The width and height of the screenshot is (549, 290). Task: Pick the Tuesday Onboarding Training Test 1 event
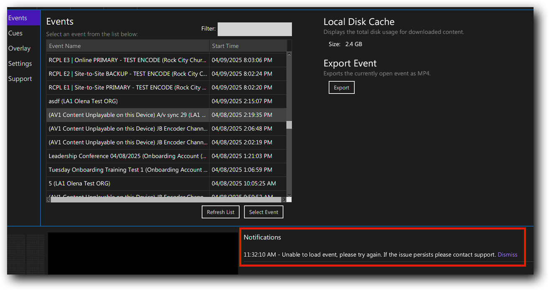127,170
